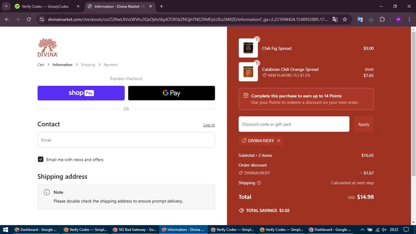Click the translate page icon
Screen dimensions: 416x234
335,19
